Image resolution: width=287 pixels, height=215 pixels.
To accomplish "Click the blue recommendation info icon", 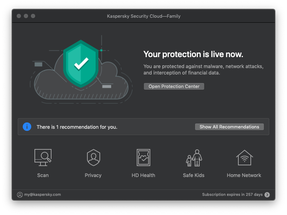I will point(27,127).
